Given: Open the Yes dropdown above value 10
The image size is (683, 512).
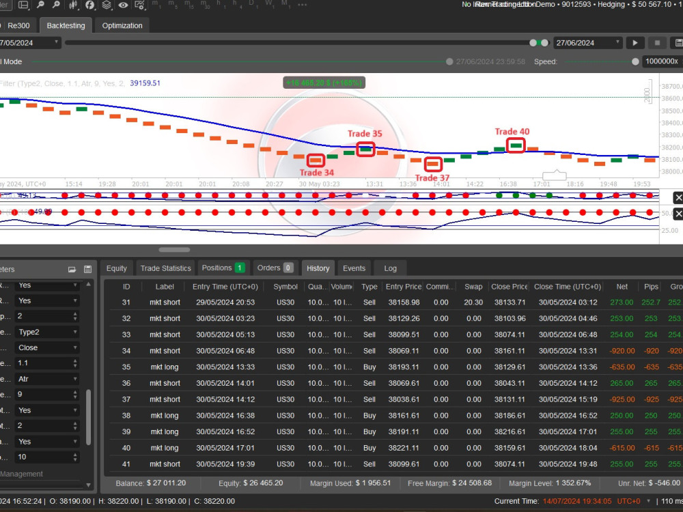Looking at the screenshot, I should pos(47,442).
